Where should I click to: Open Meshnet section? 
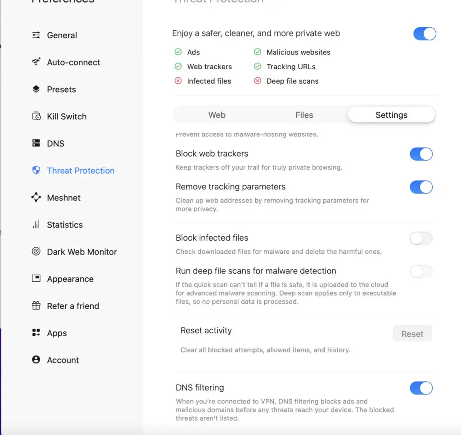(63, 197)
